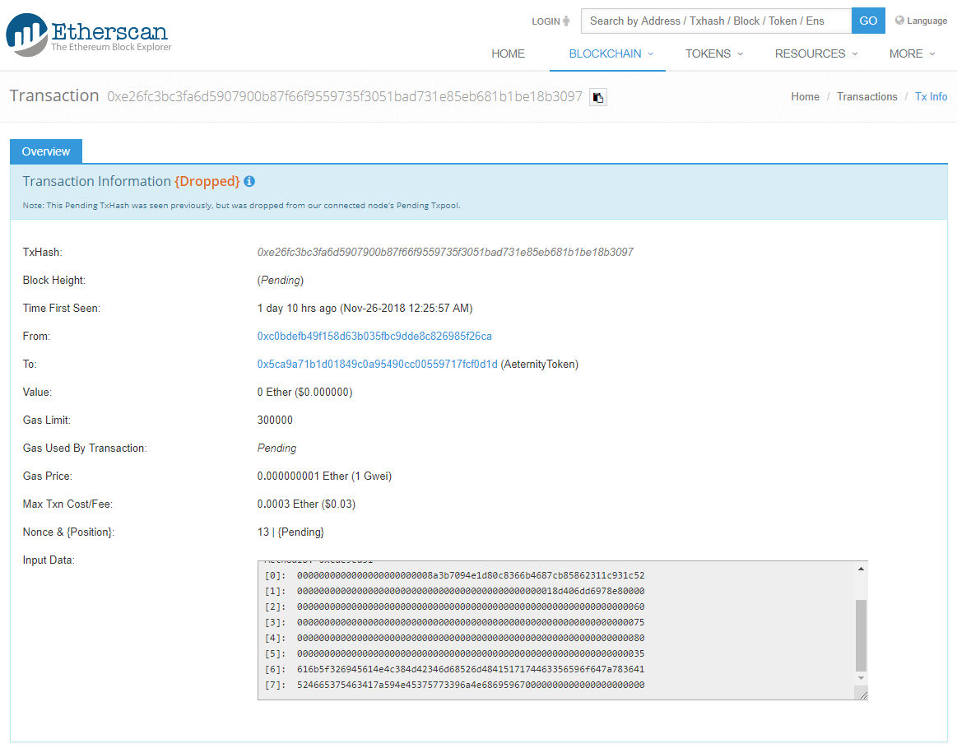Open the From address link

point(374,337)
